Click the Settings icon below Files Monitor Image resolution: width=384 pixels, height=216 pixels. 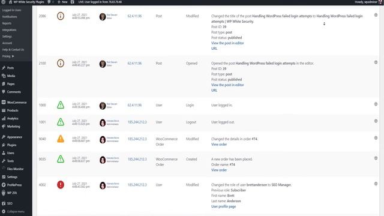[4, 177]
